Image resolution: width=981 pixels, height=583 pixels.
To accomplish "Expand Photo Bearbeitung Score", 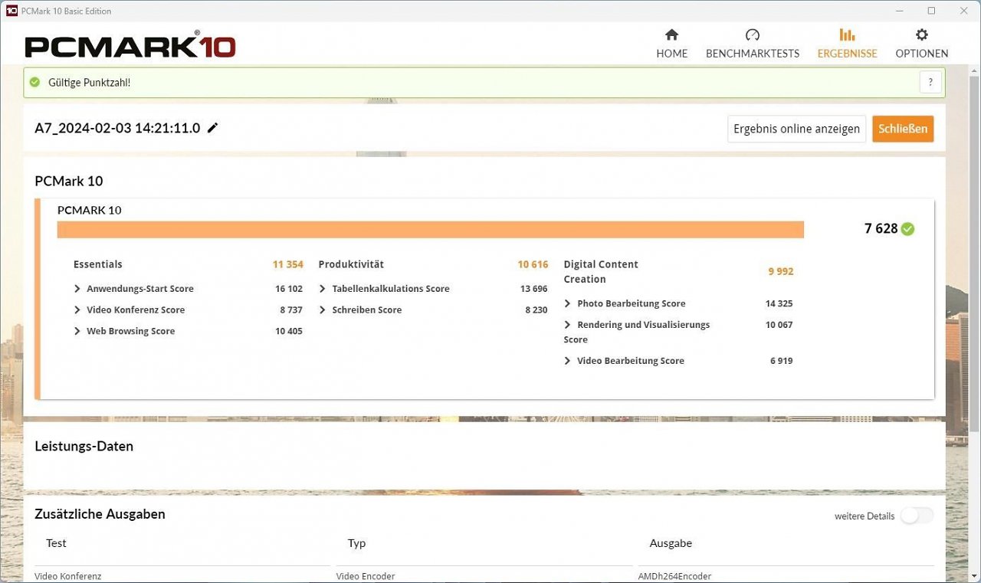I will coord(567,304).
